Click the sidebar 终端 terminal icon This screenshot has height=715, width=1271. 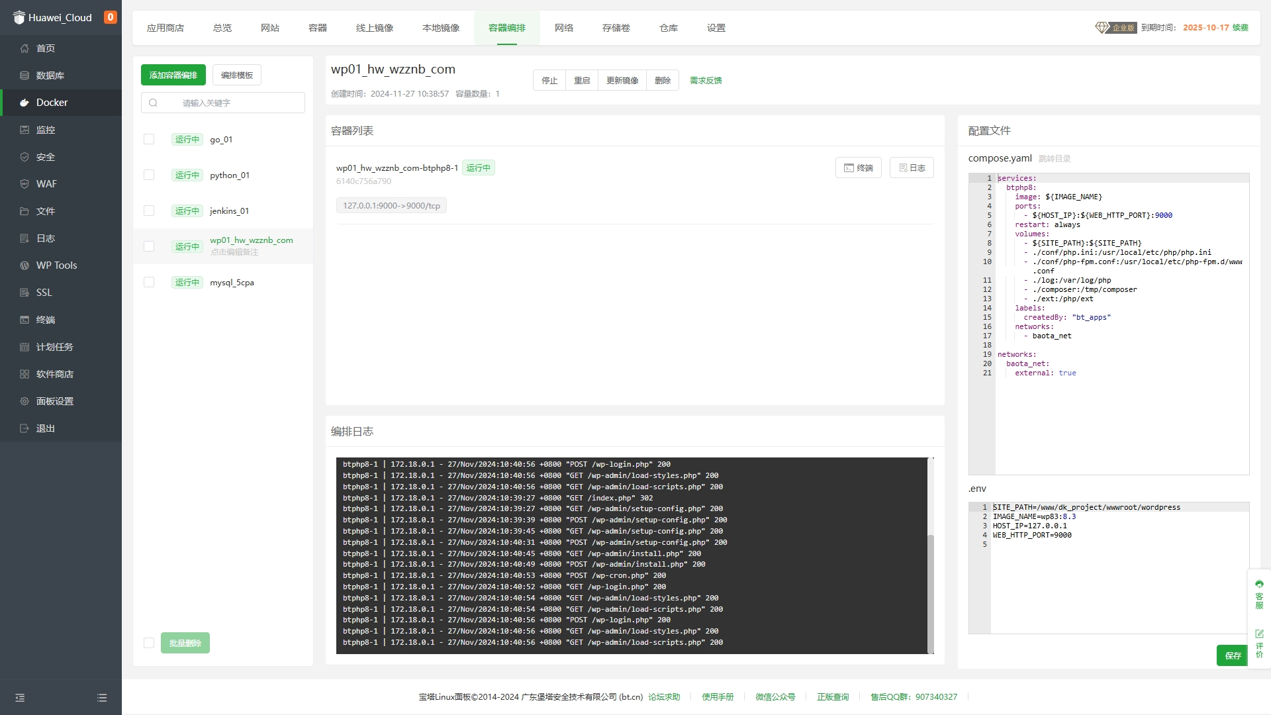click(24, 320)
